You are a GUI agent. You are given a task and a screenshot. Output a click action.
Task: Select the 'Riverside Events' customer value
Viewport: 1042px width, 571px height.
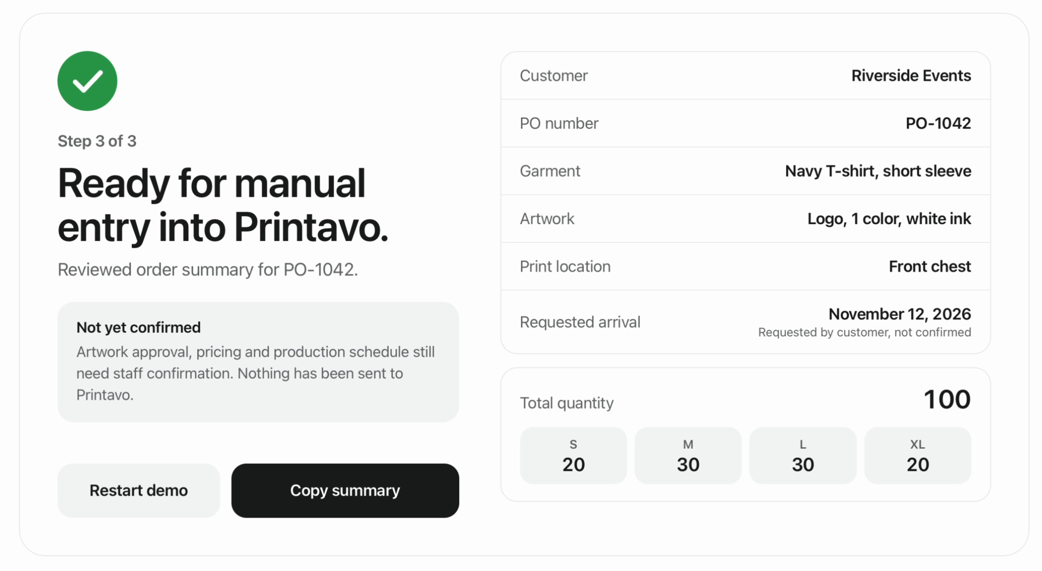tap(911, 76)
